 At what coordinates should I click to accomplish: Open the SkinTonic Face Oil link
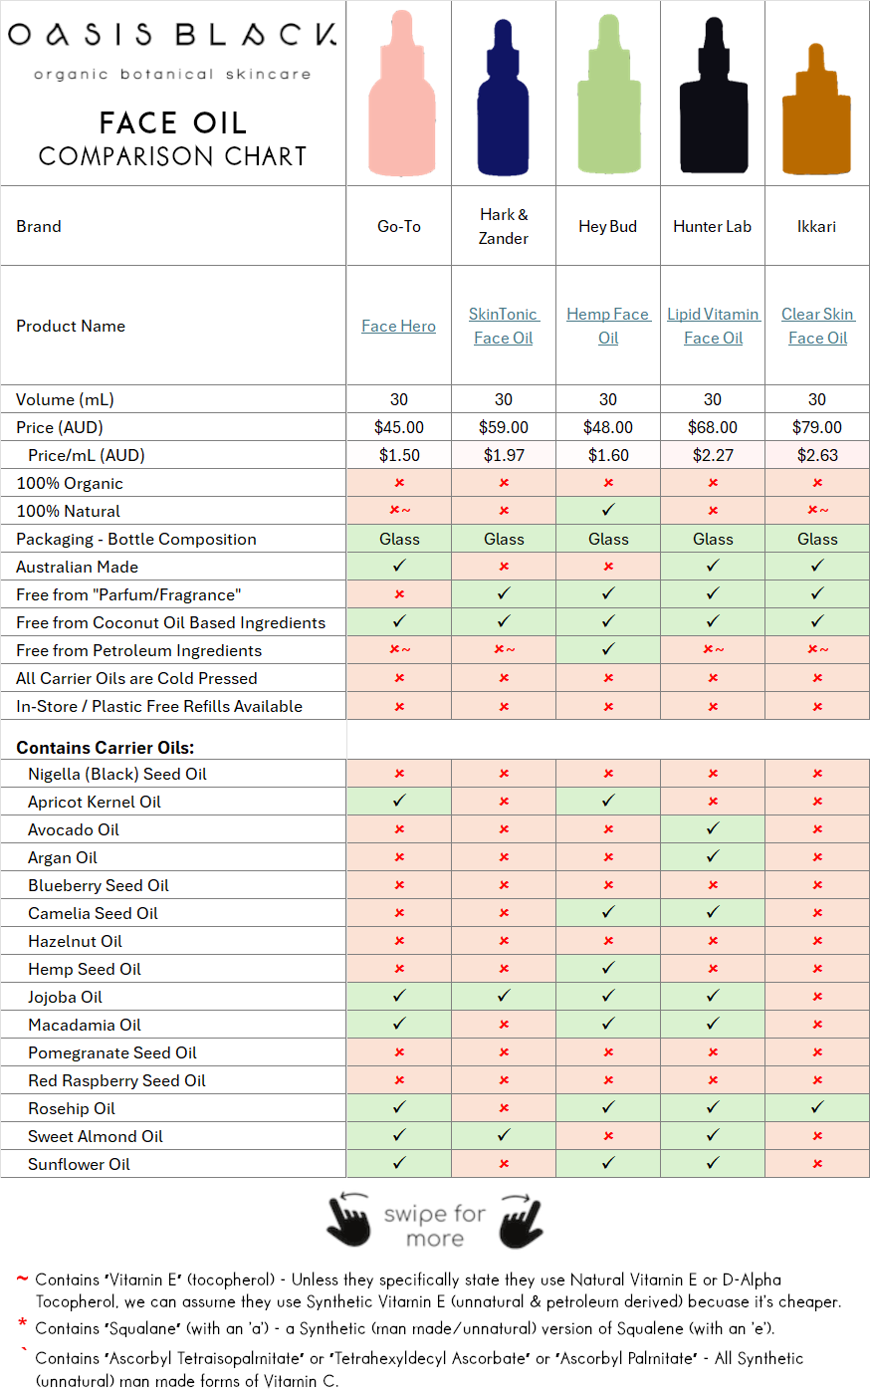click(x=504, y=326)
